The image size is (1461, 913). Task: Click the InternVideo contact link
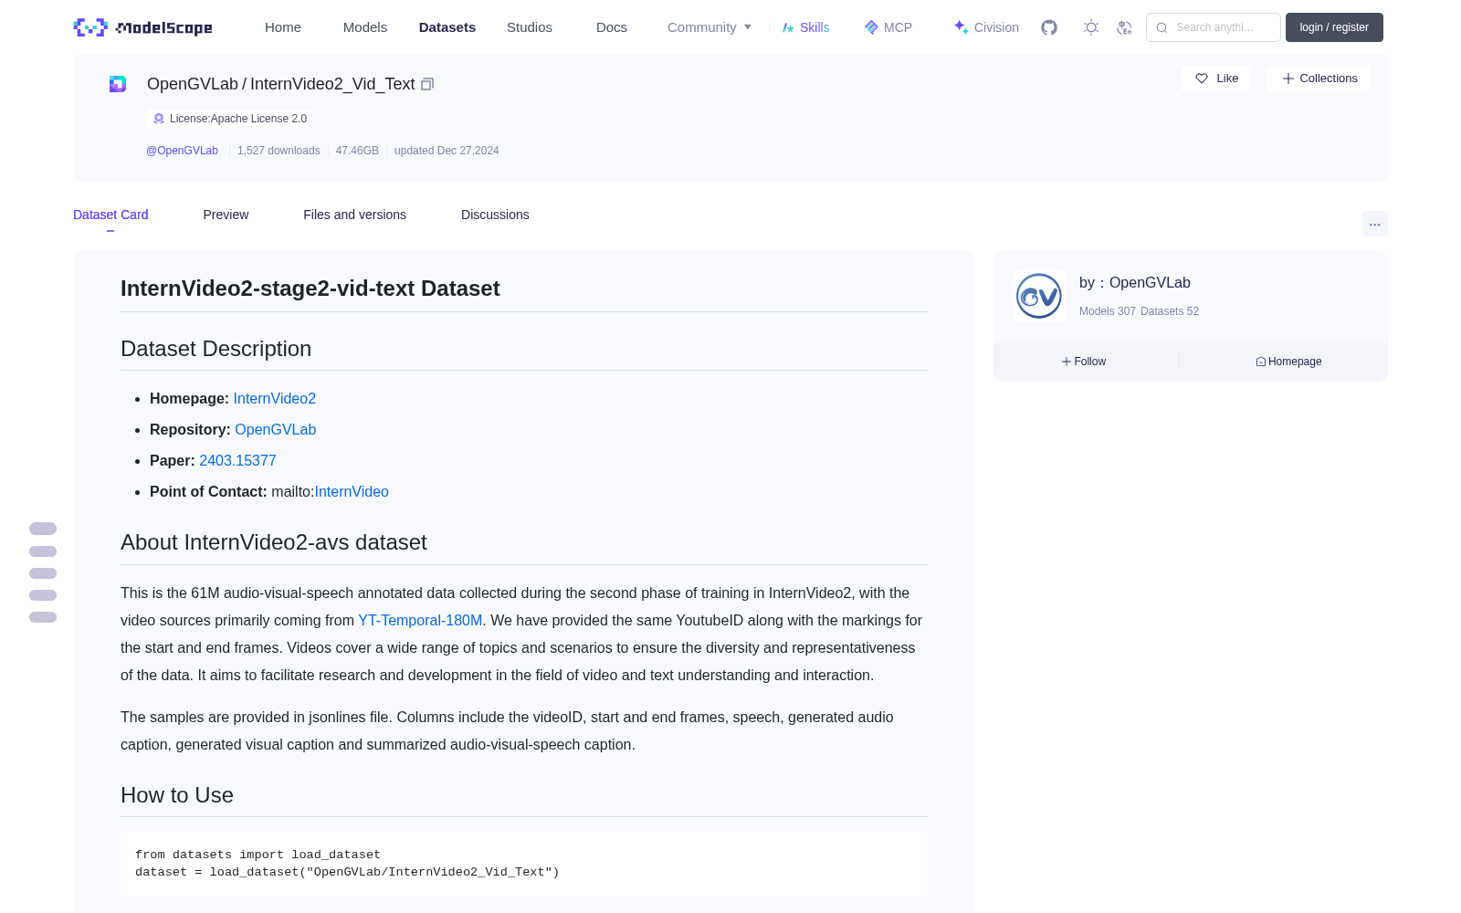[352, 492]
